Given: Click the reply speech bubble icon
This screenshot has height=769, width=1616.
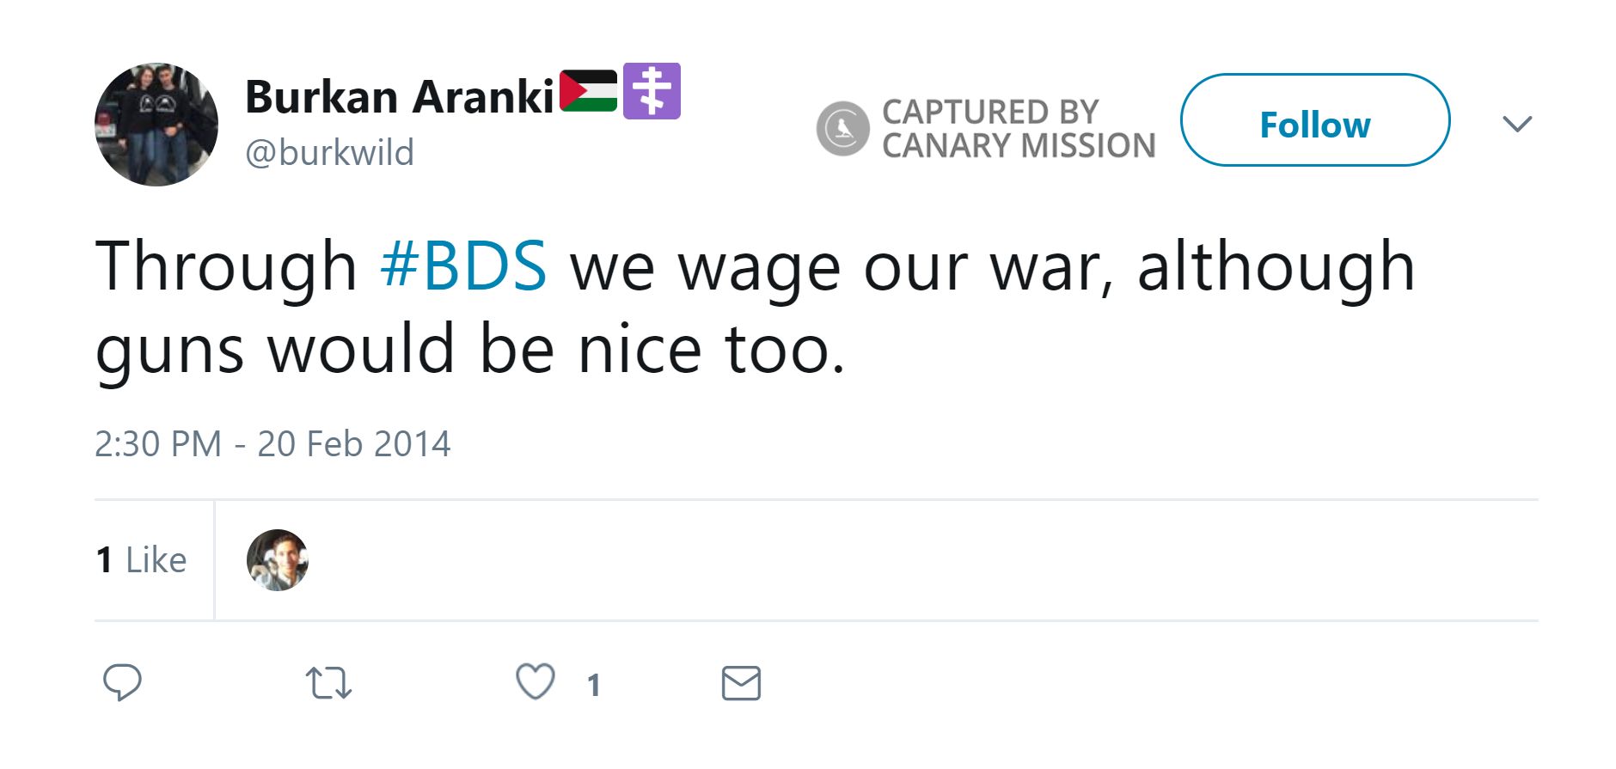Looking at the screenshot, I should coord(122,683).
